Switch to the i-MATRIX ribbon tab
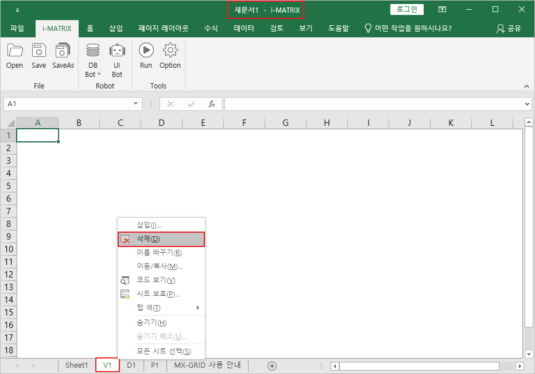 pyautogui.click(x=57, y=28)
